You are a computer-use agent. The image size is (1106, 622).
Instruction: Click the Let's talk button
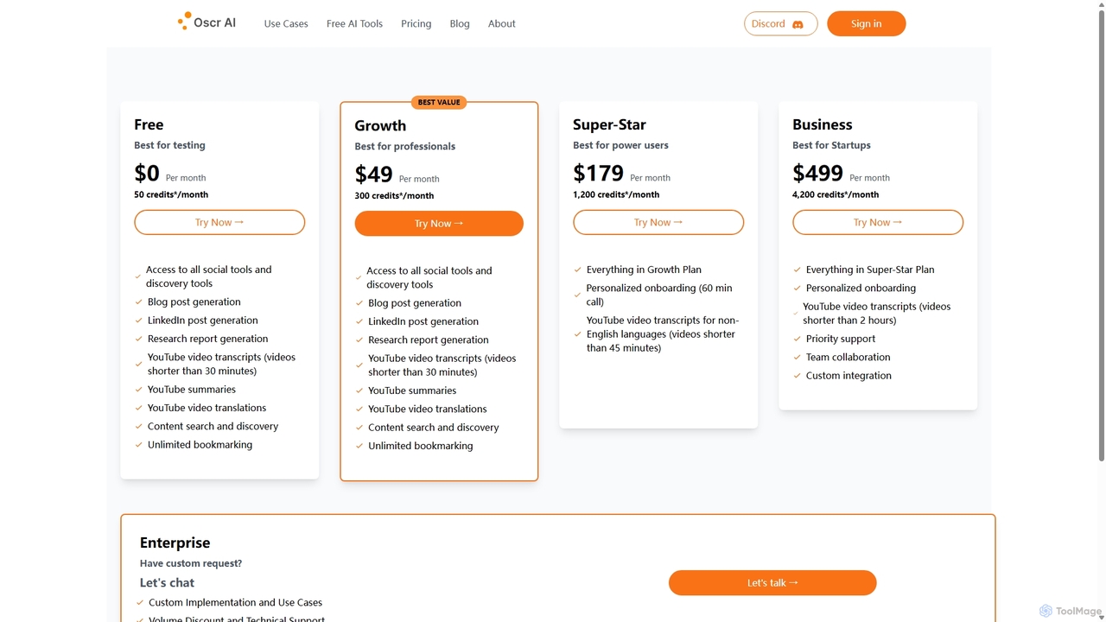click(x=772, y=582)
